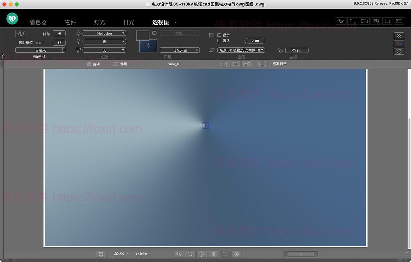Open the ISO 200 dropdown

[x=121, y=254]
